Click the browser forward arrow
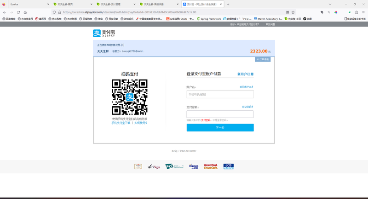 [11, 12]
